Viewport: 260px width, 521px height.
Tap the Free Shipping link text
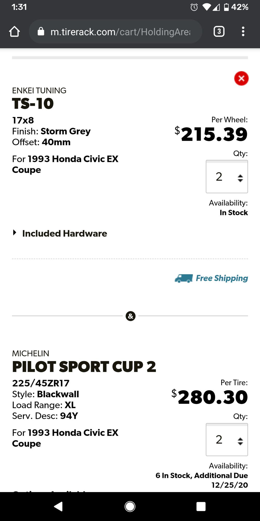click(x=222, y=278)
